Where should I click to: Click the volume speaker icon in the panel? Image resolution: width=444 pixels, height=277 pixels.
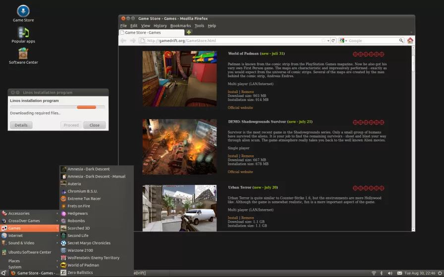(x=389, y=273)
